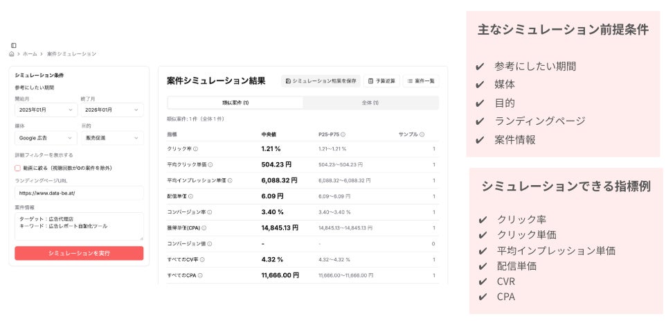Click info icon next to サンプル header
Image resolution: width=666 pixels, height=321 pixels.
422,135
